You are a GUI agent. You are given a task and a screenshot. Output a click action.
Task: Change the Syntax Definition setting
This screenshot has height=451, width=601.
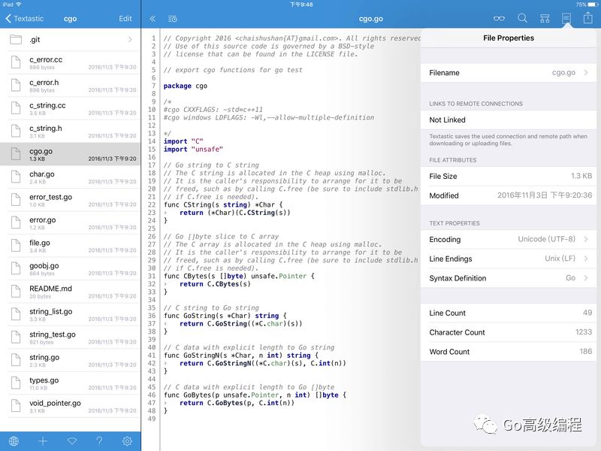509,278
